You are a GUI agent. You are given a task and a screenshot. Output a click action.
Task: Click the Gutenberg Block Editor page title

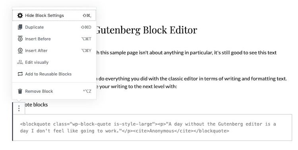[146, 30]
